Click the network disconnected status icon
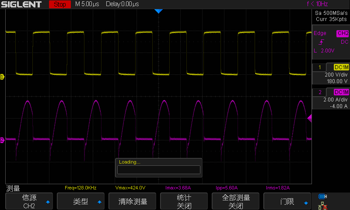 tap(322, 206)
